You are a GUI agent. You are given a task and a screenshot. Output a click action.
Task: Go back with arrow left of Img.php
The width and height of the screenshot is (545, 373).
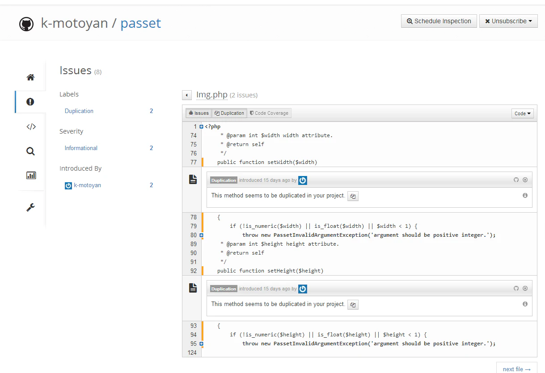[187, 95]
